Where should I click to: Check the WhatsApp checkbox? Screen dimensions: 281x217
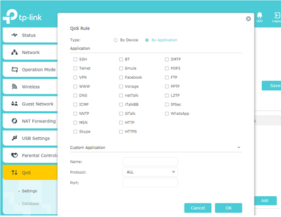pos(167,114)
